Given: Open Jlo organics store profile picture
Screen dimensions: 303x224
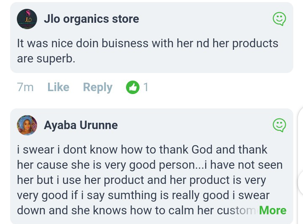Looking at the screenshot, I should [27, 19].
